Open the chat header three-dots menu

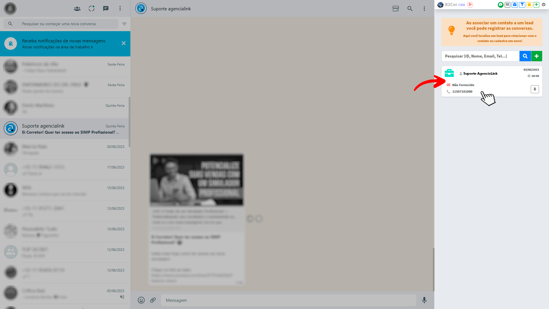coord(424,9)
